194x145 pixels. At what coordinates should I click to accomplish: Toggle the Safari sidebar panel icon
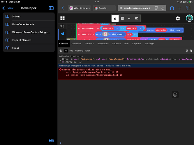[x=51, y=8]
